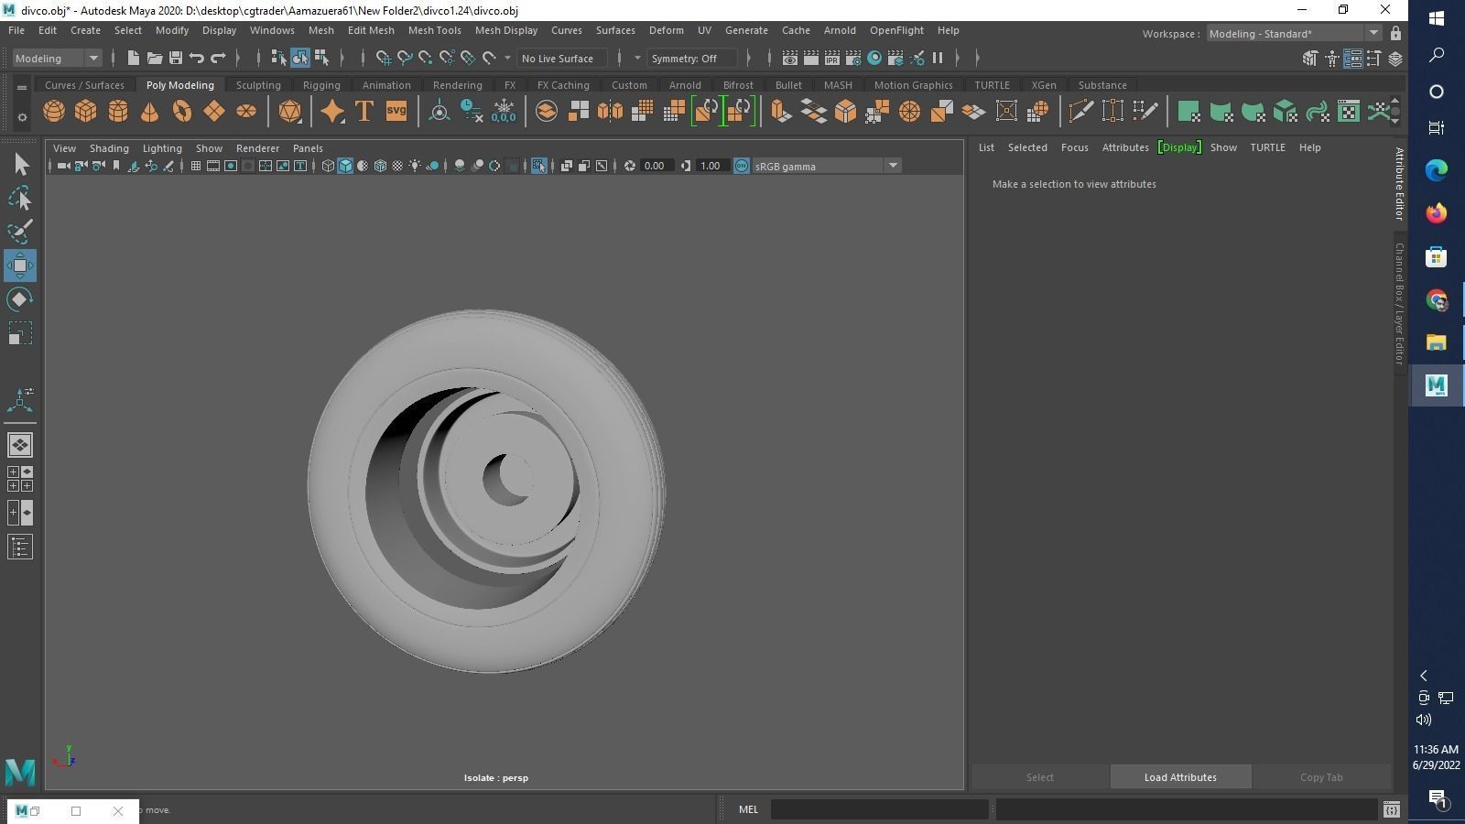Click the MEL script type label
This screenshot has width=1465, height=824.
tap(748, 809)
